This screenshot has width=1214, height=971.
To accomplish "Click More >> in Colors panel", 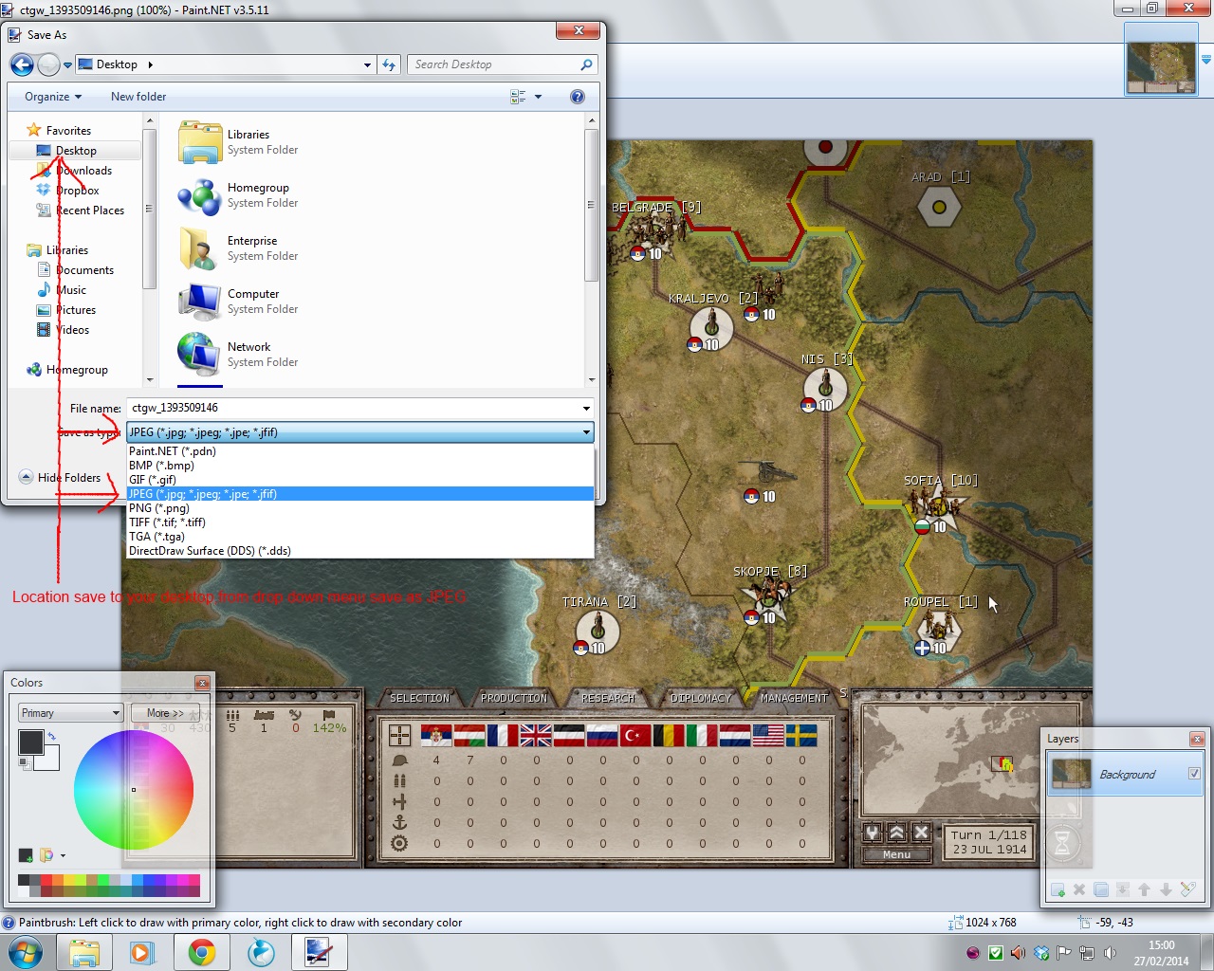I will (165, 713).
